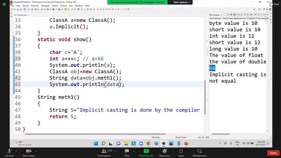281x158 pixels.
Task: Open the Navigate menu
Action: (x=45, y=6)
